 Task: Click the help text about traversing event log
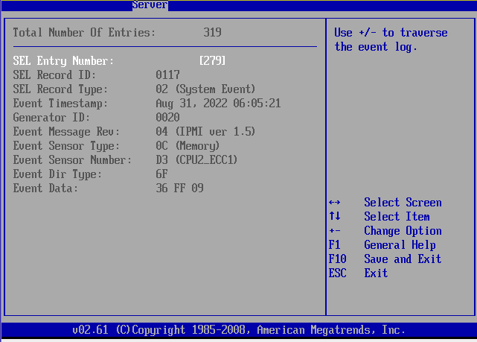tap(391, 39)
